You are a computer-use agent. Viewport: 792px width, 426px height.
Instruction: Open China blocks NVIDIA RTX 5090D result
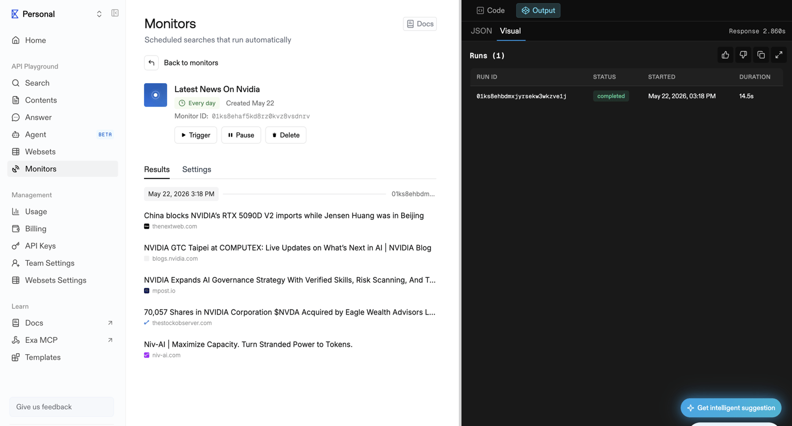tap(284, 216)
